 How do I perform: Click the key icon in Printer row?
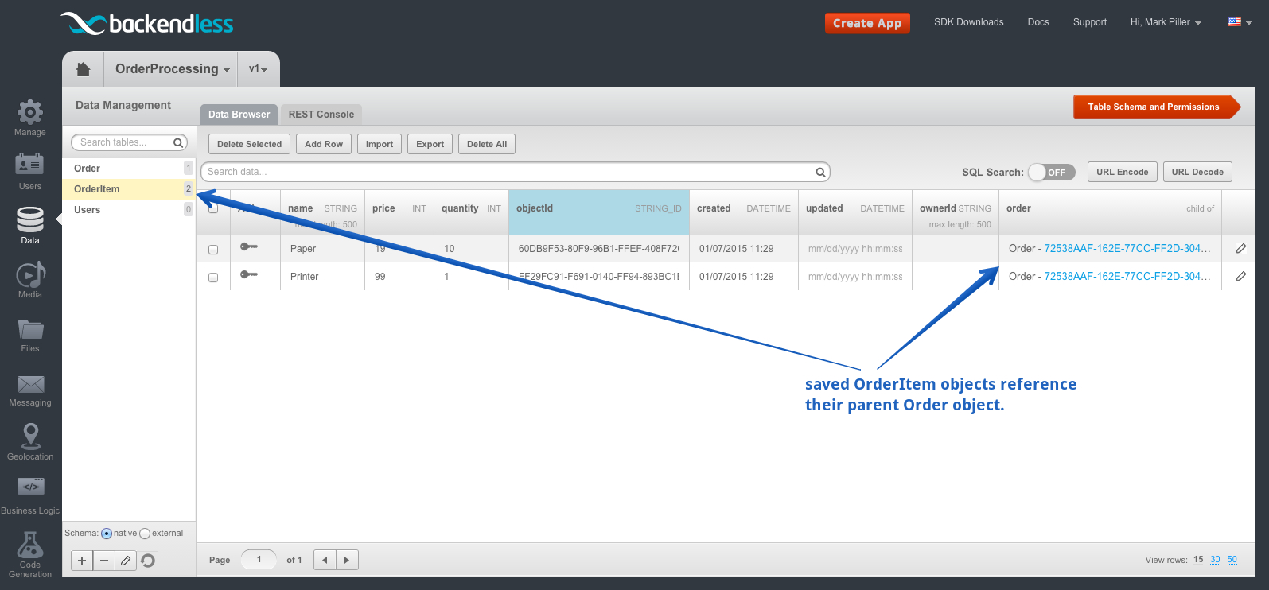pyautogui.click(x=248, y=274)
